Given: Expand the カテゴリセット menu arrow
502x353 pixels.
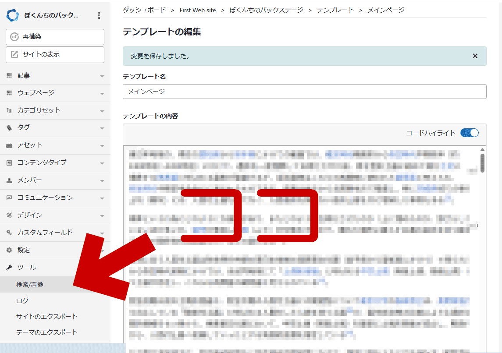Looking at the screenshot, I should (102, 111).
